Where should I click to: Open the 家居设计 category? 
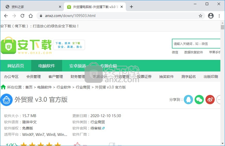[x=100, y=77]
